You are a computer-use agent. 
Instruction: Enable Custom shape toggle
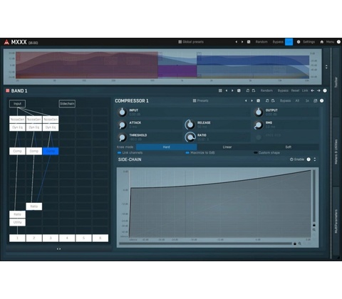(256, 153)
